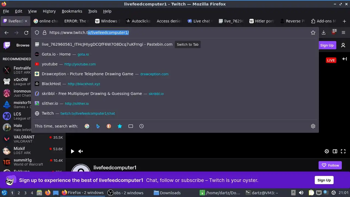Viewport: 350px width, 197px height.
Task: Collapse the Twitch chat panel arrow
Action: (345, 59)
